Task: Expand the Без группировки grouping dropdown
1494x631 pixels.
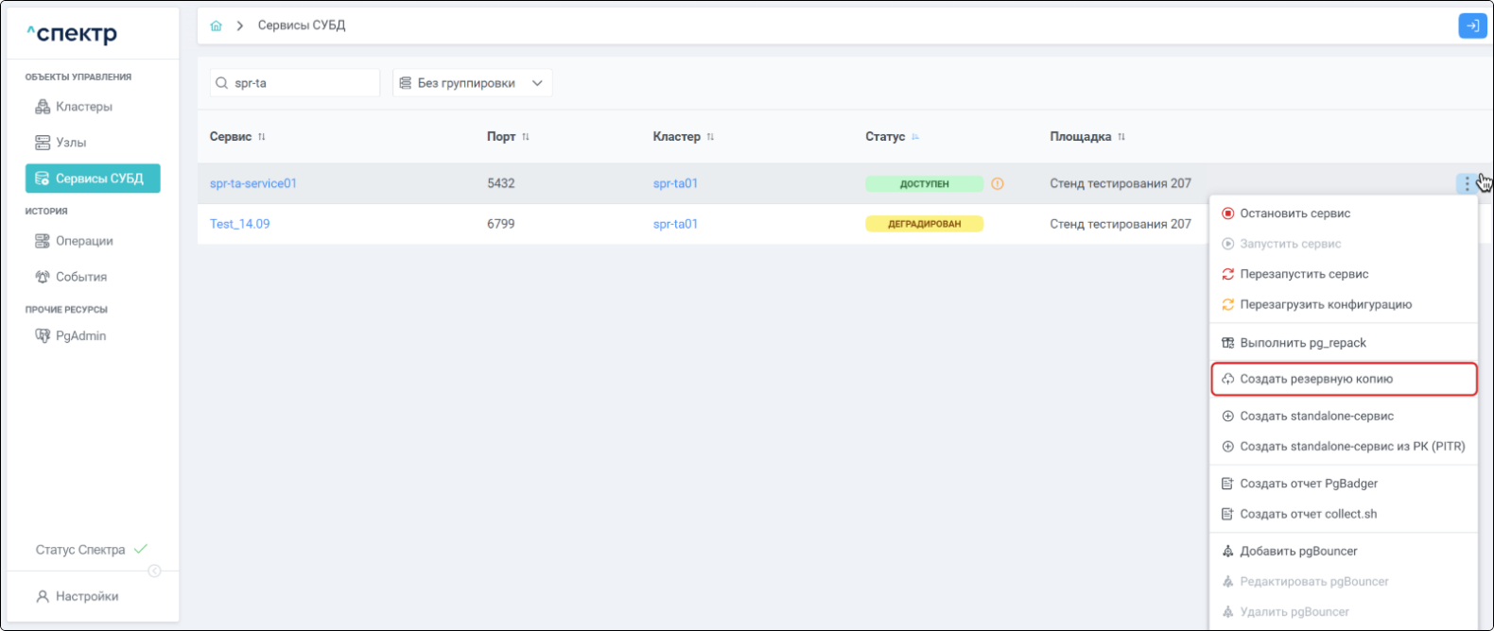Action: point(472,83)
